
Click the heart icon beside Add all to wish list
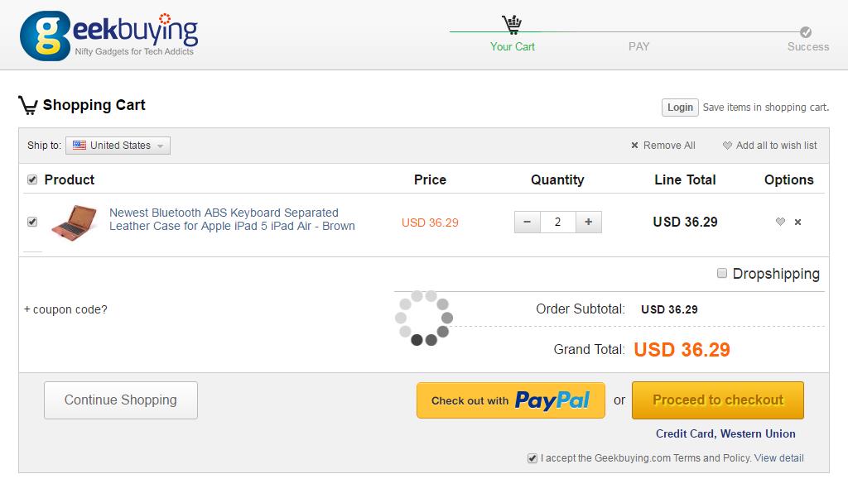pyautogui.click(x=726, y=145)
